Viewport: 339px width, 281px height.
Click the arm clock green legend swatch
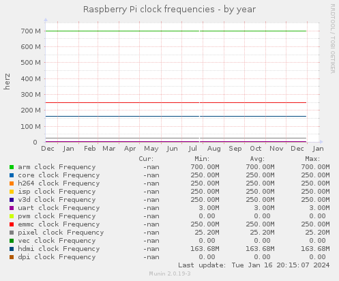coord(12,167)
